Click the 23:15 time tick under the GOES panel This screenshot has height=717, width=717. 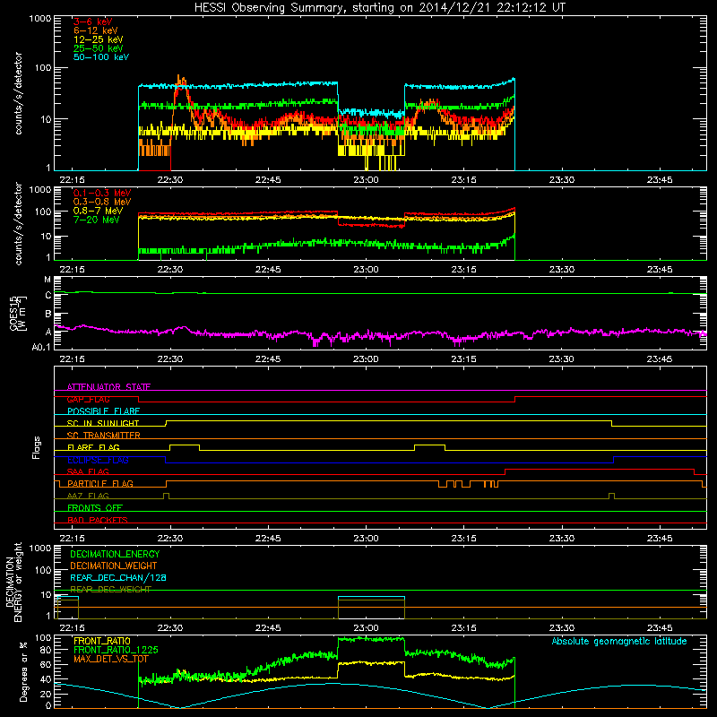coord(463,359)
